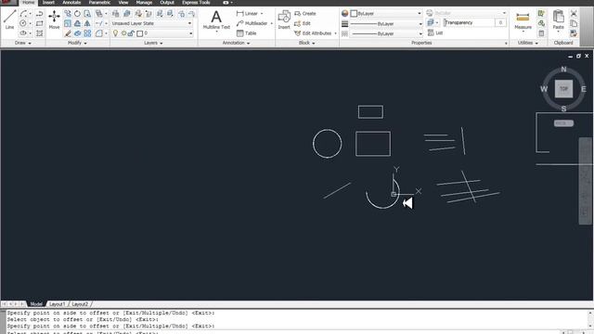This screenshot has width=594, height=334.
Task: Expand the Modify panel
Action: [x=77, y=43]
